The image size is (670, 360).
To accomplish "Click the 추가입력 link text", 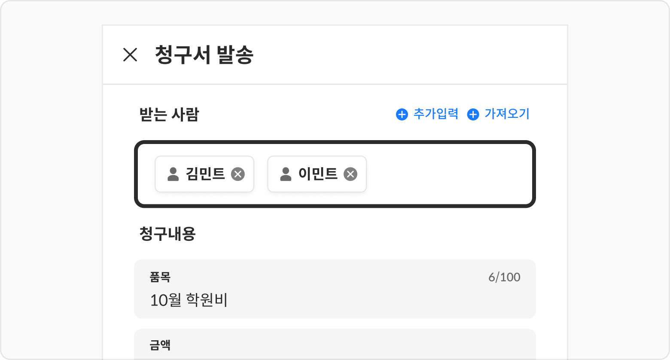I will (435, 114).
